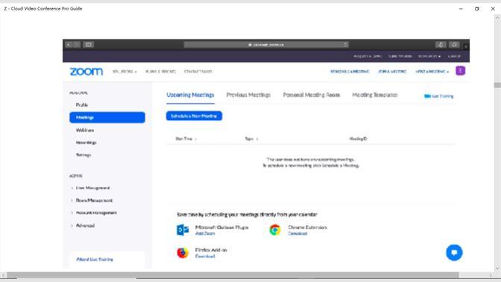The width and height of the screenshot is (501, 282).
Task: Click Request a Demo link
Action: click(x=368, y=56)
